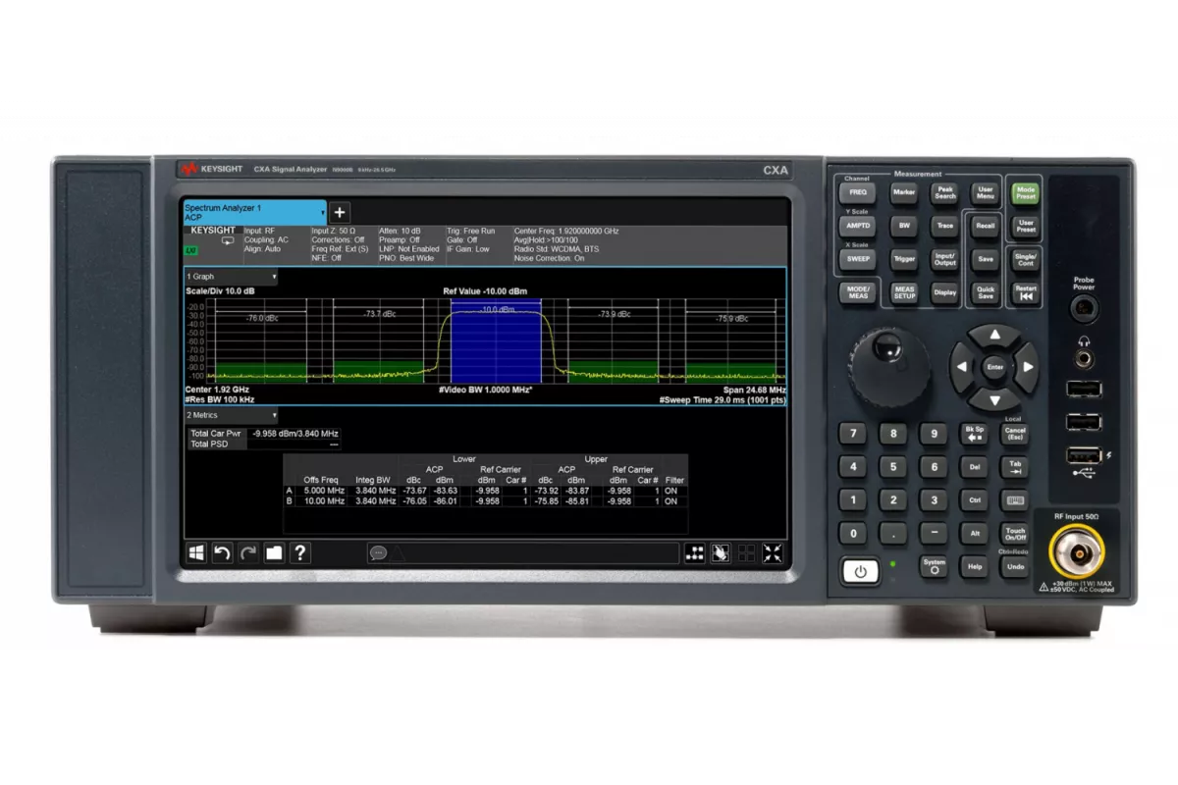Push the Restart key

(x=1026, y=293)
